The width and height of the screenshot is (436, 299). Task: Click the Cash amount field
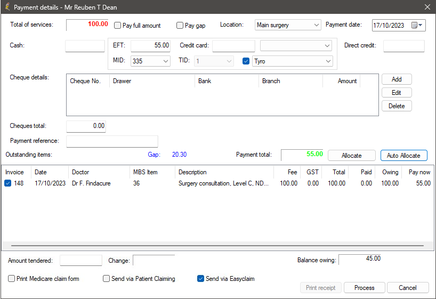pyautogui.click(x=85, y=46)
